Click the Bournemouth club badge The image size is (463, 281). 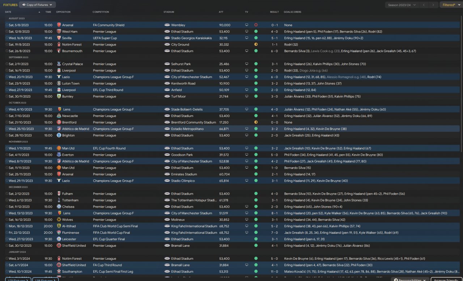pos(59,51)
